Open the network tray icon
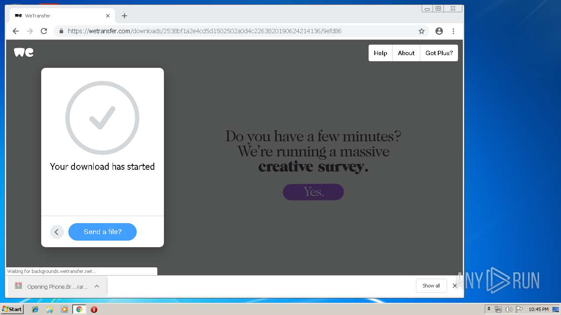561x315 pixels. click(498, 309)
